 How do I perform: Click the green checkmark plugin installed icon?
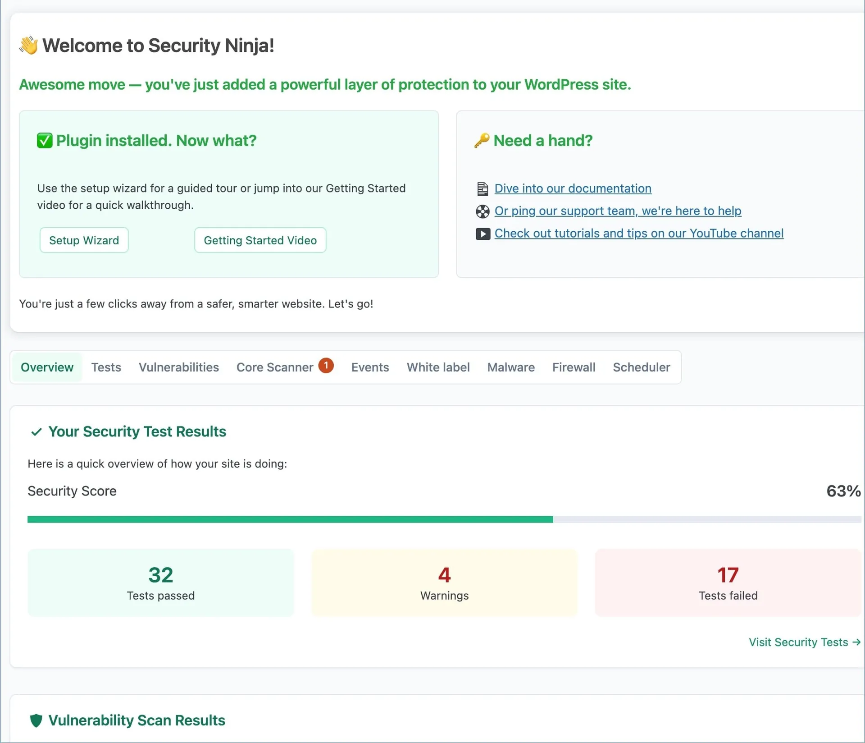click(45, 141)
